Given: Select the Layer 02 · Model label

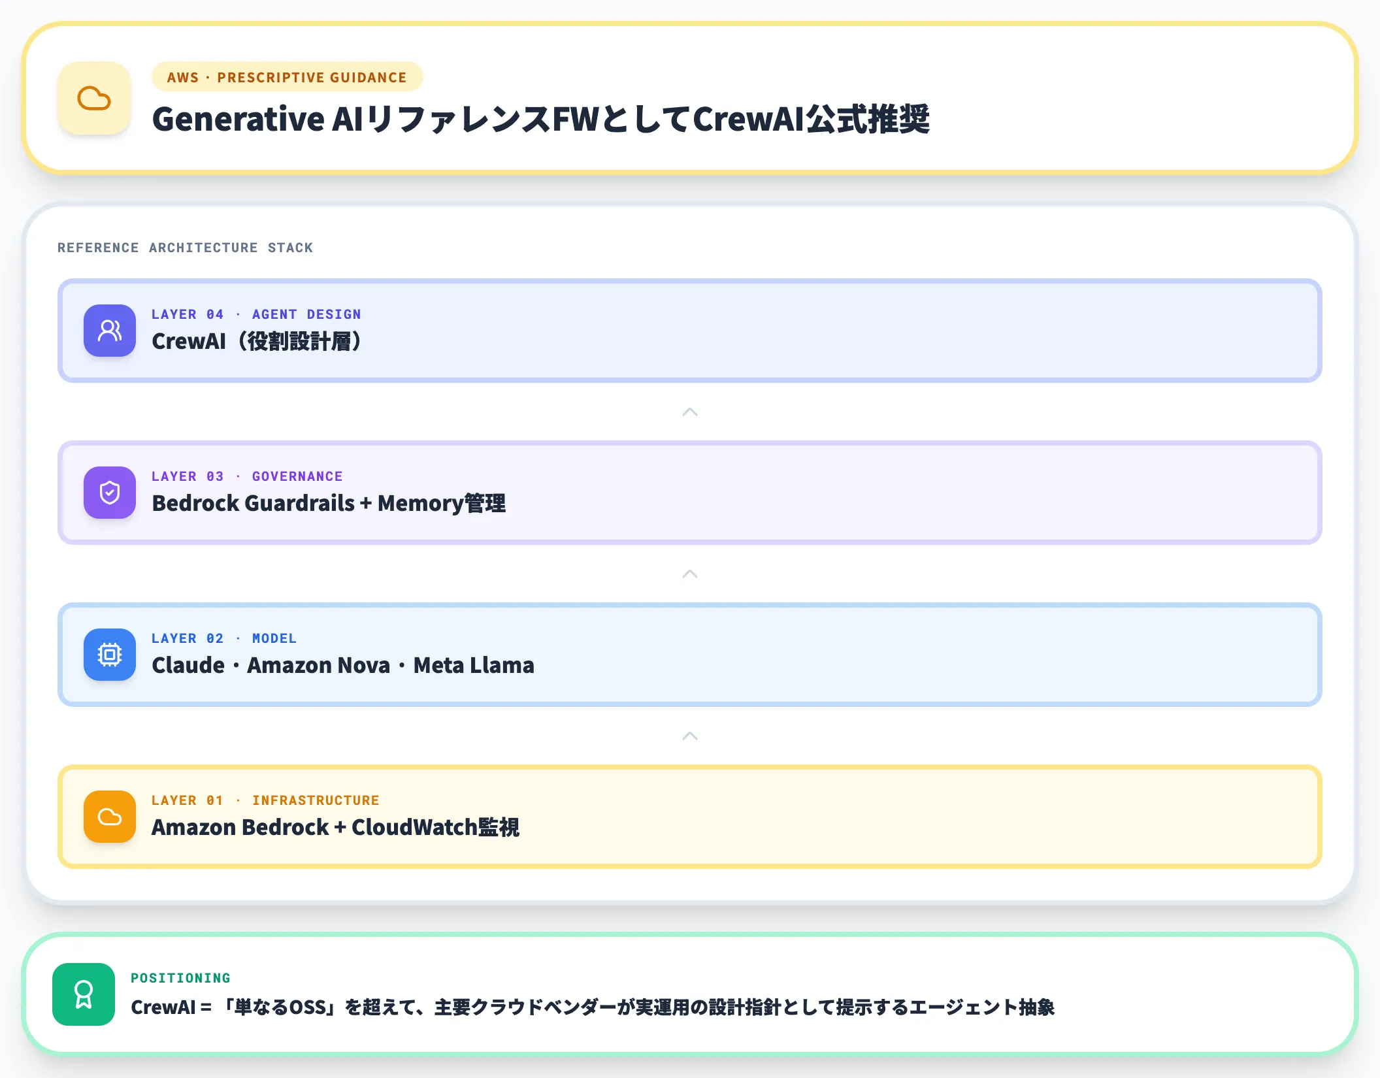Looking at the screenshot, I should [224, 638].
